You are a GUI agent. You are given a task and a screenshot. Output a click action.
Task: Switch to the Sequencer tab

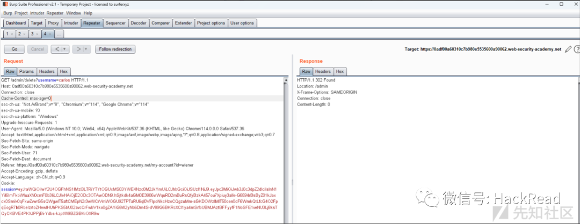(115, 23)
